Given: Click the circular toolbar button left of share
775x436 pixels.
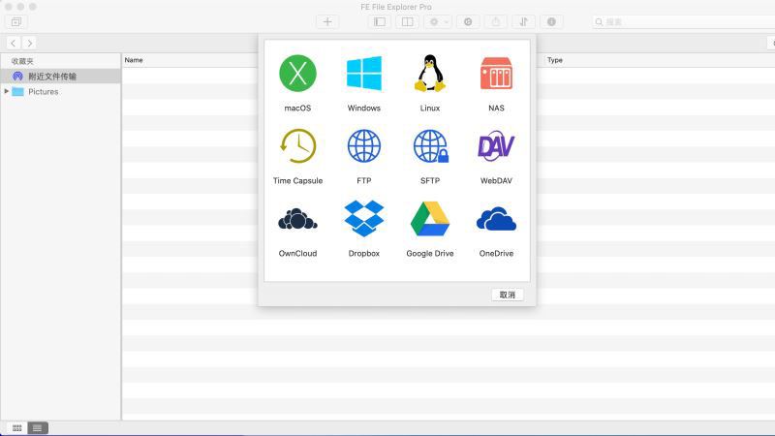Looking at the screenshot, I should click(x=468, y=21).
